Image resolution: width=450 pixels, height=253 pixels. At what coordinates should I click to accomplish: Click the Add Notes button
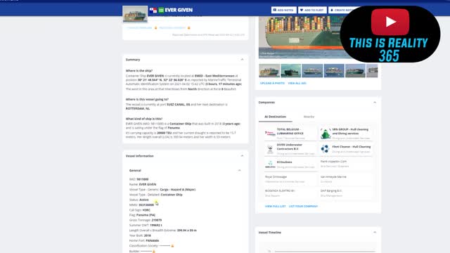(x=283, y=10)
